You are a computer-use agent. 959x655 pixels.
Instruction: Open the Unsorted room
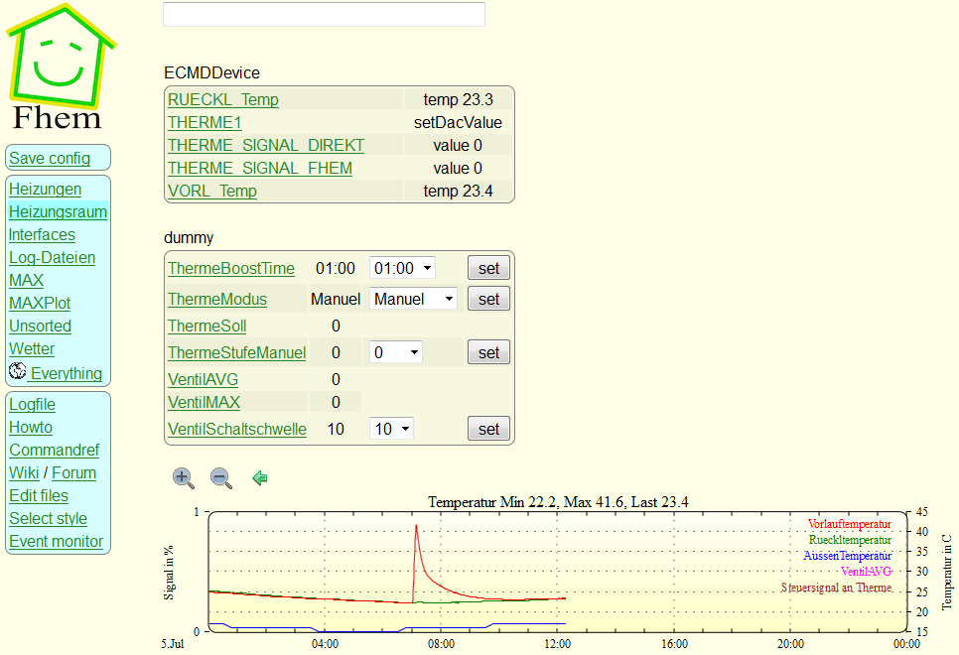(41, 326)
